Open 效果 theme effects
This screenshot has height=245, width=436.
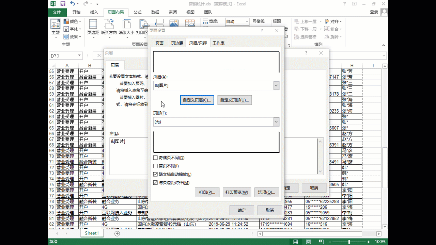point(72,37)
